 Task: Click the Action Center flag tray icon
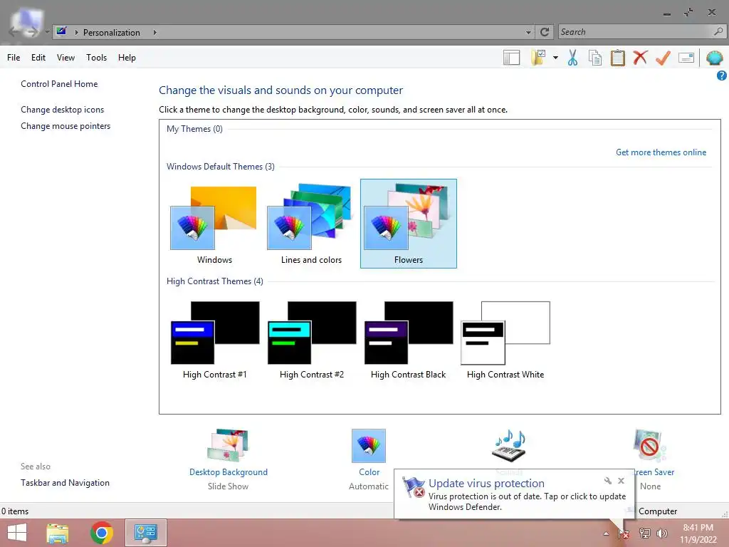click(x=624, y=533)
